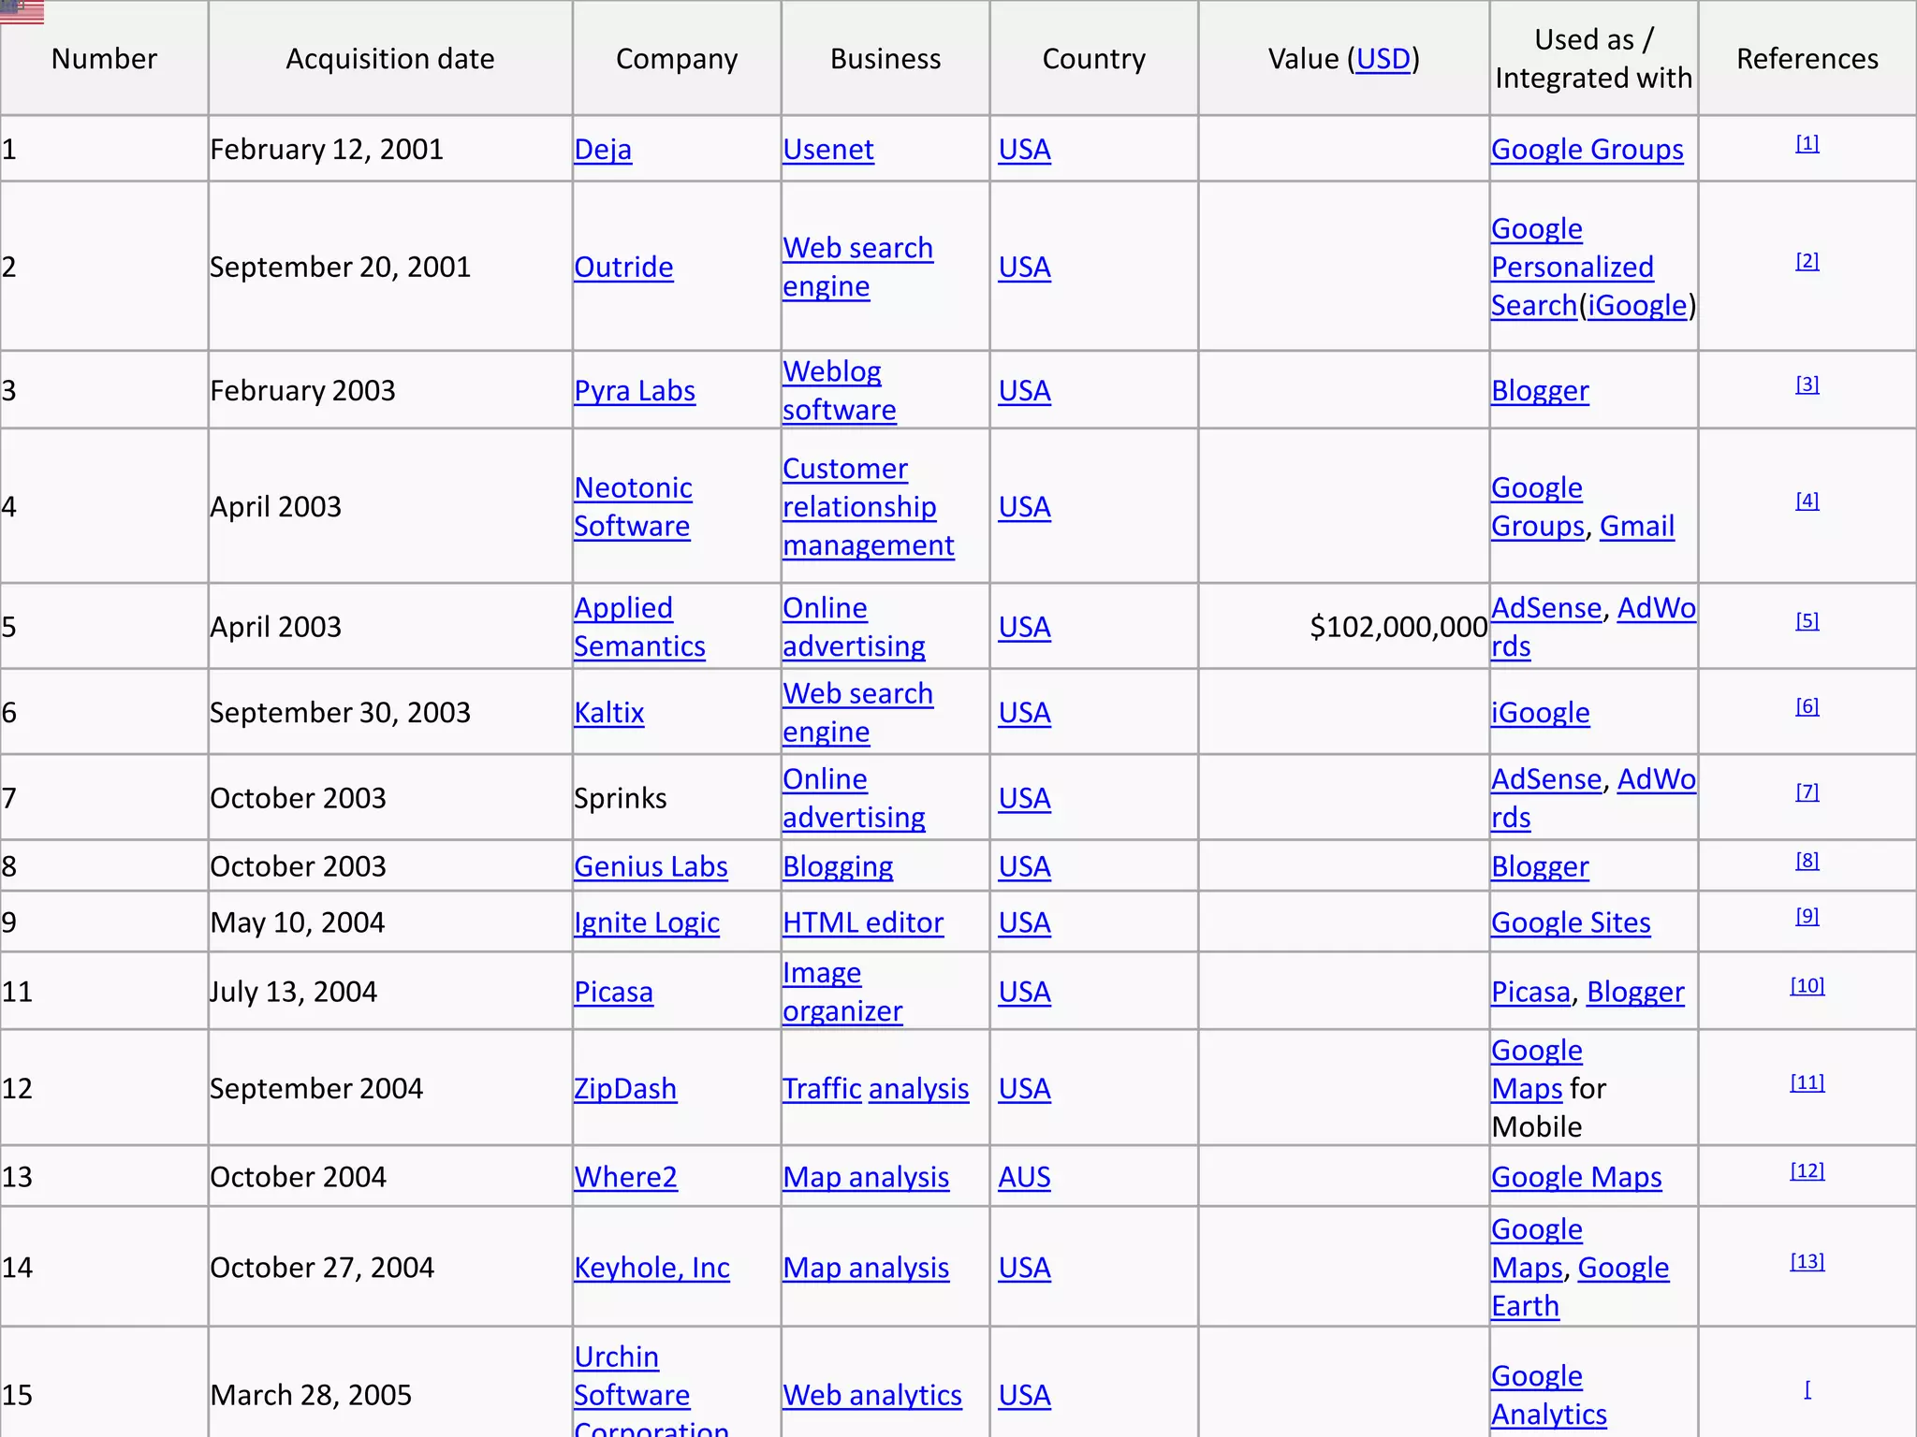
Task: Click the Keyhole, Inc link
Action: tap(651, 1268)
